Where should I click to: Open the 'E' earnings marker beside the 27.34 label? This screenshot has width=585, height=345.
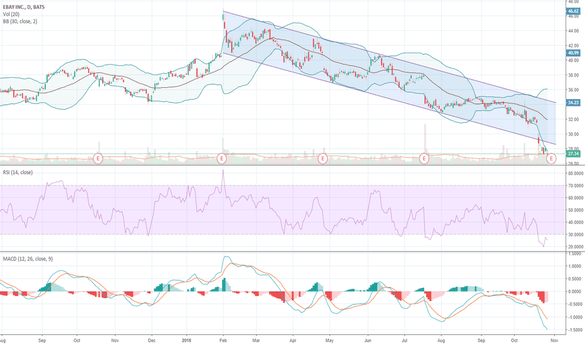pos(551,159)
